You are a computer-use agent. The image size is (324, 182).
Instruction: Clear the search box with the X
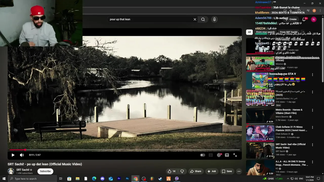(195, 19)
